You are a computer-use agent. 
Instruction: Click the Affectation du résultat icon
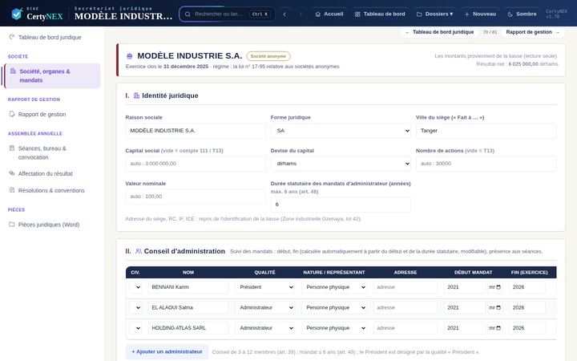(12, 173)
